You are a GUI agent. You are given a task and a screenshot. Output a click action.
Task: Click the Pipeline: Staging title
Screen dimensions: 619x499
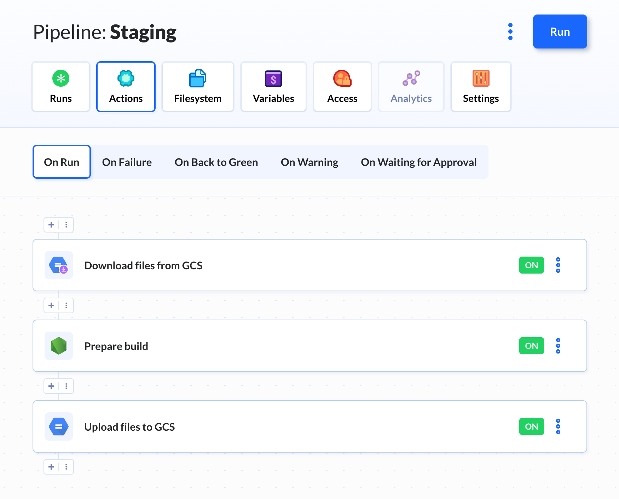tap(105, 32)
